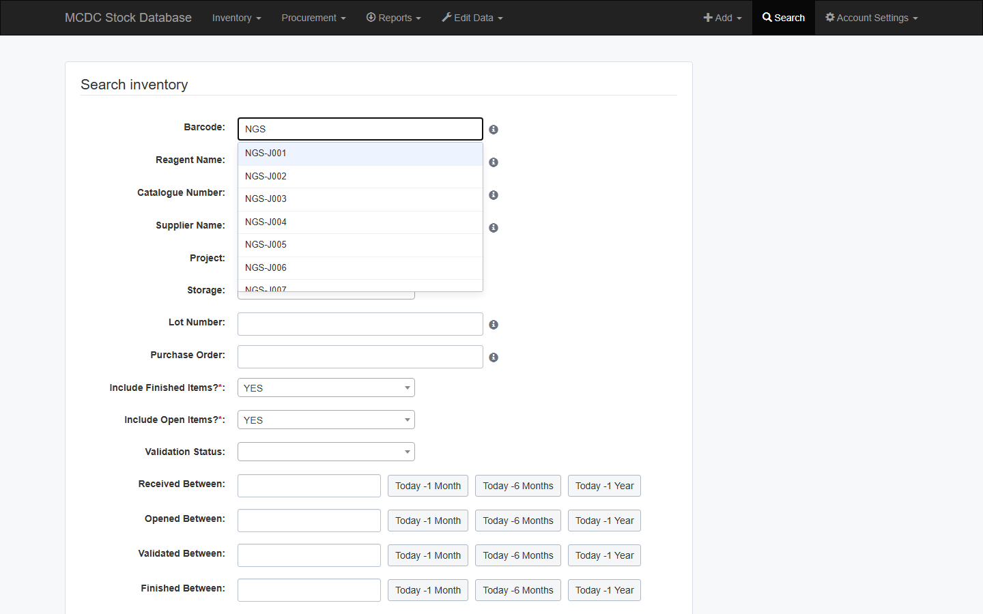Open Account Settings dropdown

click(x=872, y=18)
